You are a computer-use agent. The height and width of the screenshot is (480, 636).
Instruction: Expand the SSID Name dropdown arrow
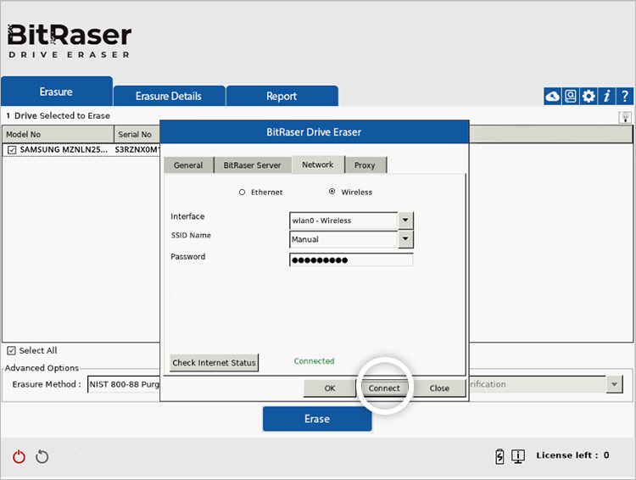point(405,239)
